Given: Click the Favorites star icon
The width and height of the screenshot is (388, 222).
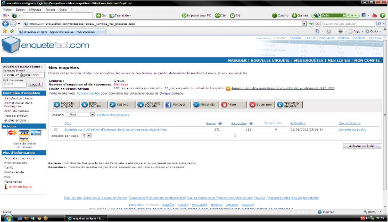Looking at the screenshot, I should click(5, 31).
